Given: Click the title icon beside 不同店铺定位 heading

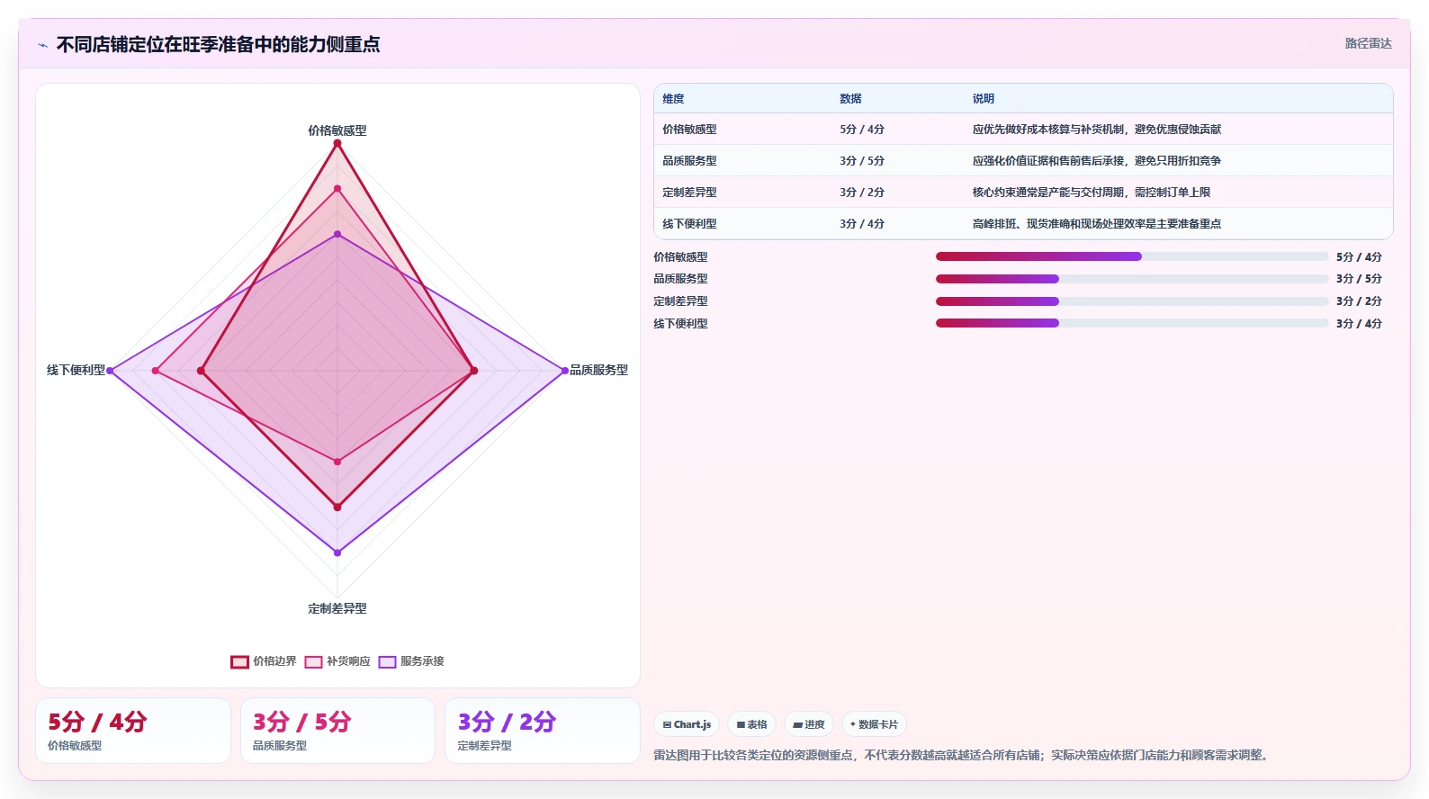Looking at the screenshot, I should coord(42,45).
